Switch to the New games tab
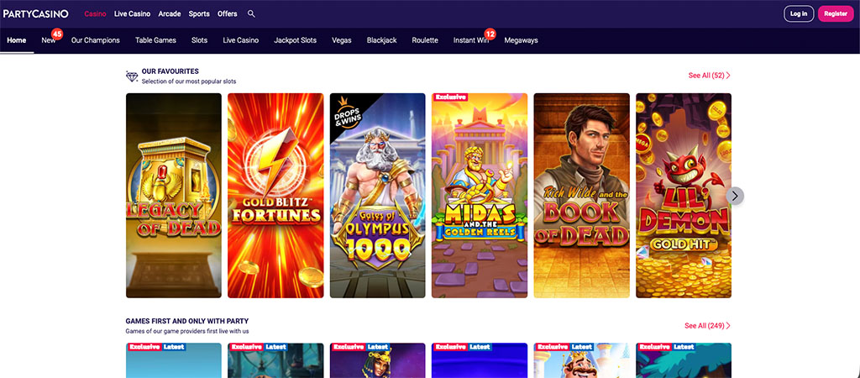This screenshot has height=378, width=860. (48, 40)
